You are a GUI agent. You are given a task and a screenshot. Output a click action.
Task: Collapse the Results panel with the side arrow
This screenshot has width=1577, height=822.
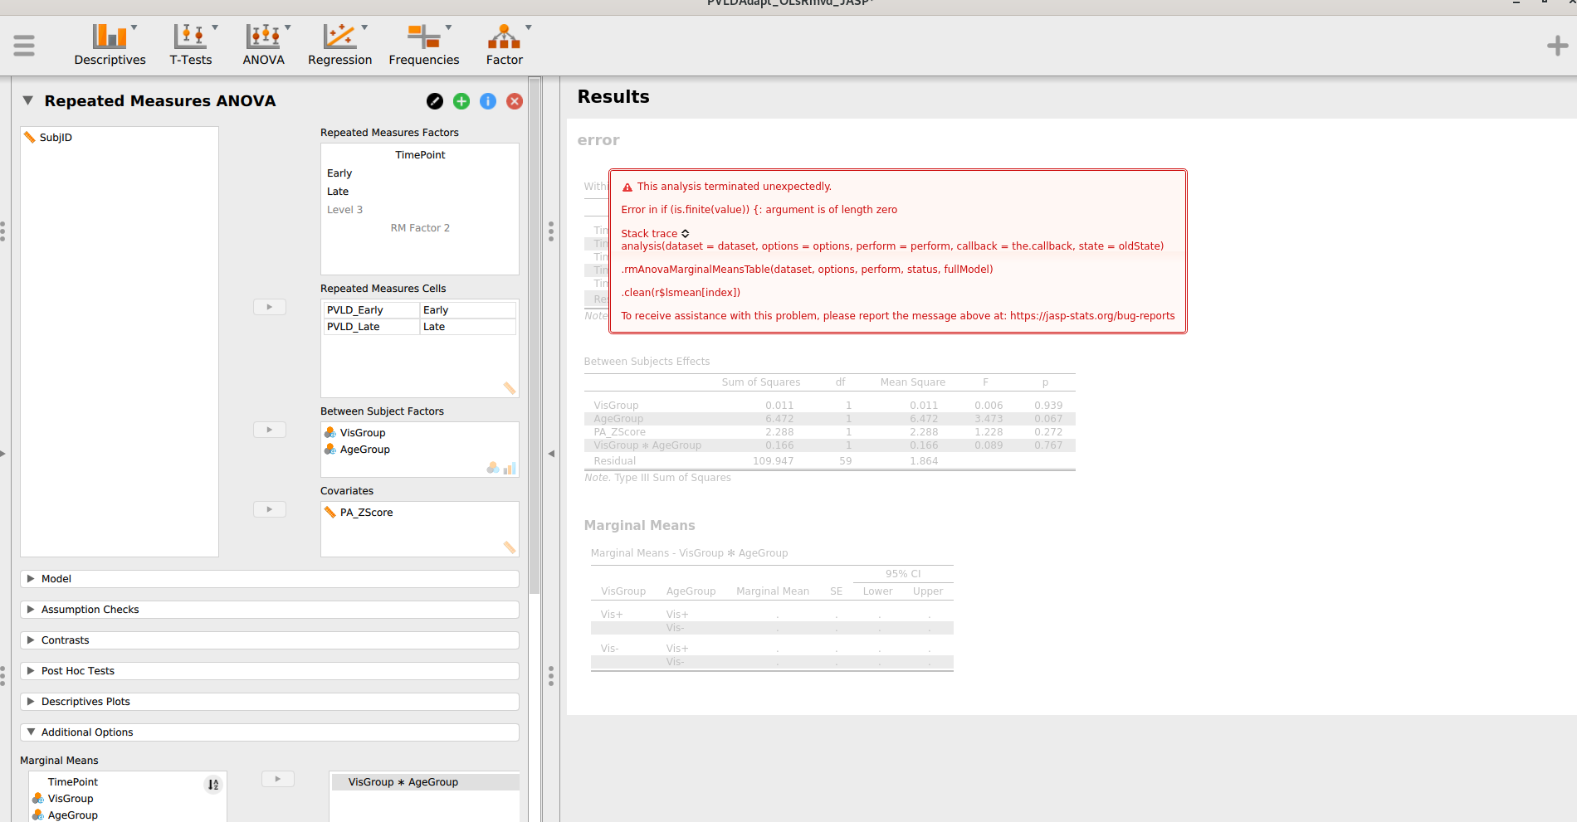click(550, 453)
